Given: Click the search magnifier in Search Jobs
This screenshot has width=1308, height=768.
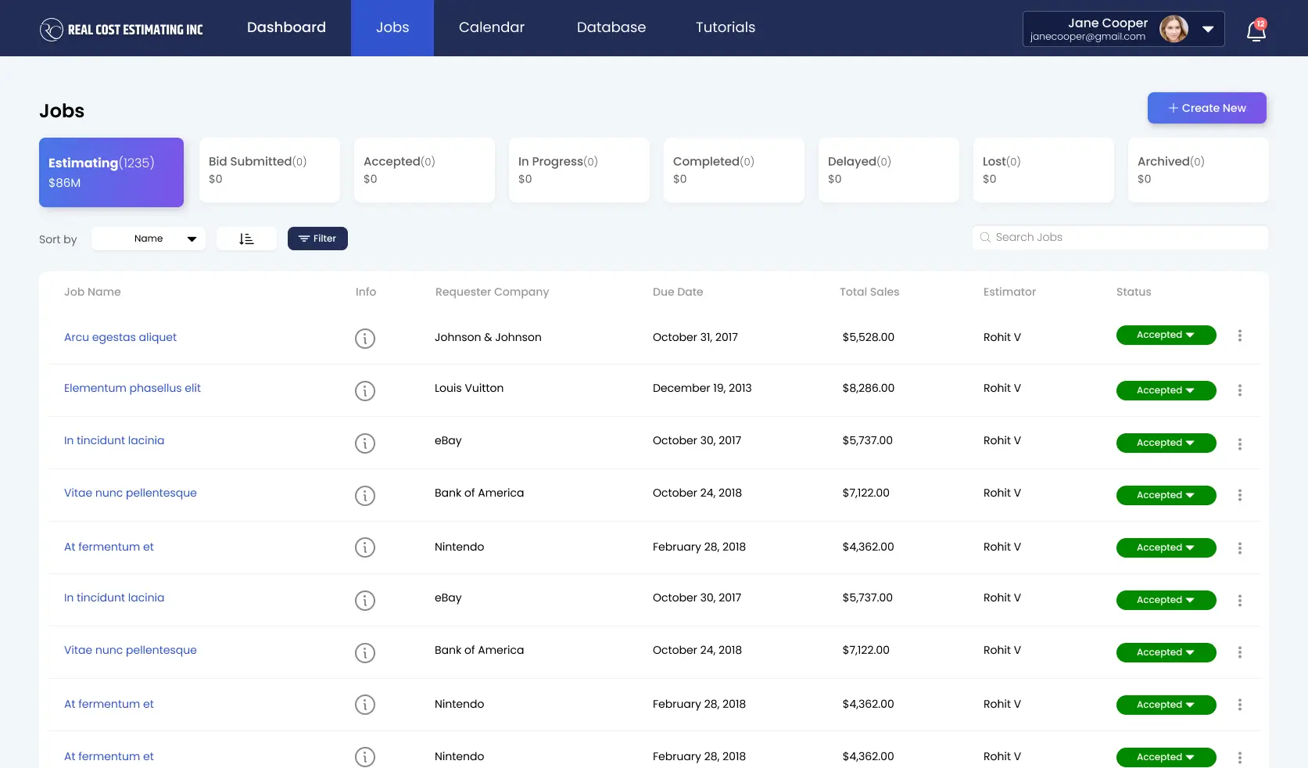Looking at the screenshot, I should tap(984, 237).
